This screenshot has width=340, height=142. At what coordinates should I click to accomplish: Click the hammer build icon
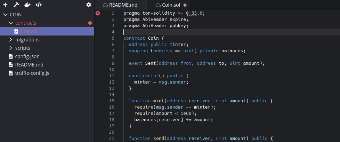pos(16,5)
